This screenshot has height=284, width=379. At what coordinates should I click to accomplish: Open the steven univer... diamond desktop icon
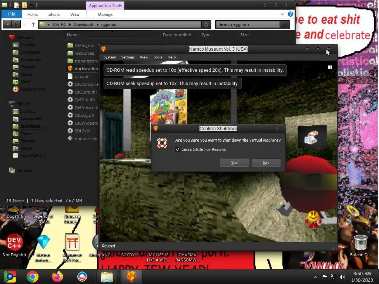pyautogui.click(x=43, y=248)
